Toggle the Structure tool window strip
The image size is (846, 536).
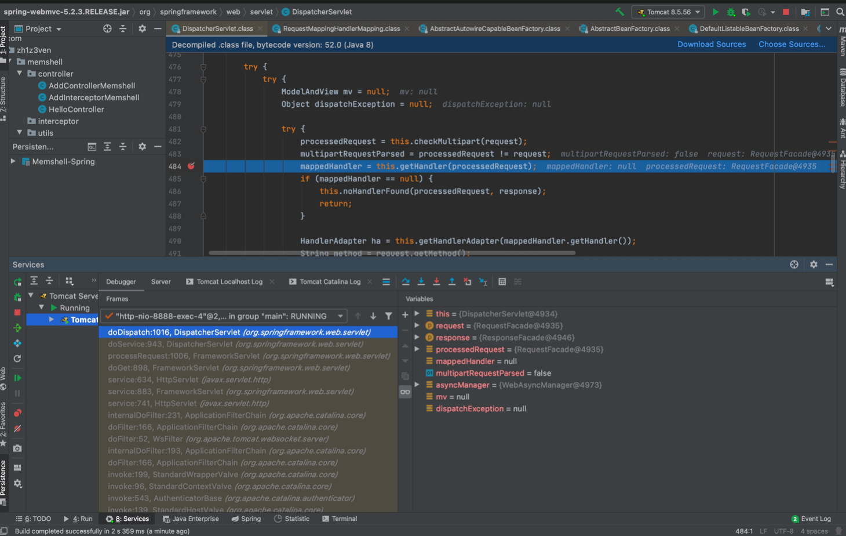click(x=3, y=98)
